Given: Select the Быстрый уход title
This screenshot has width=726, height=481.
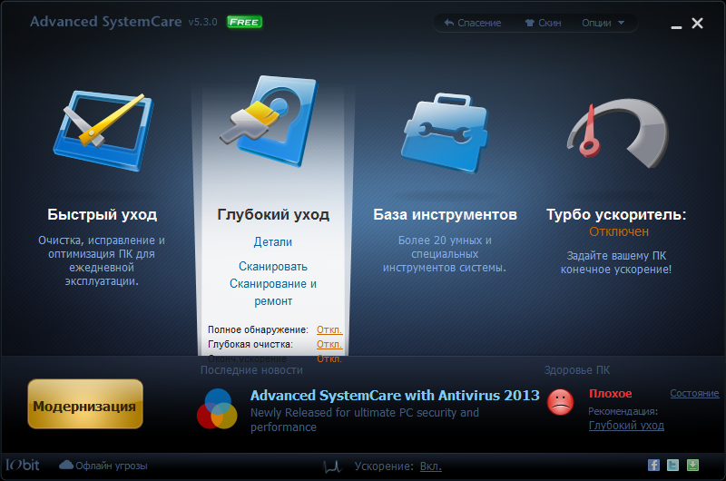Looking at the screenshot, I should pyautogui.click(x=103, y=214).
